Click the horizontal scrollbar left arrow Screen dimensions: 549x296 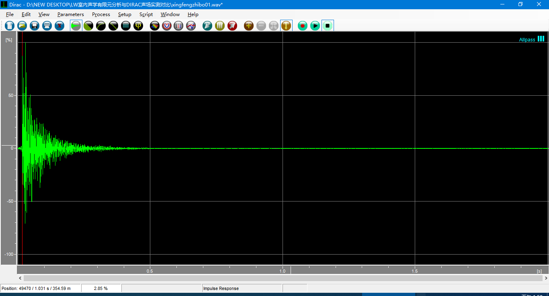click(20, 278)
